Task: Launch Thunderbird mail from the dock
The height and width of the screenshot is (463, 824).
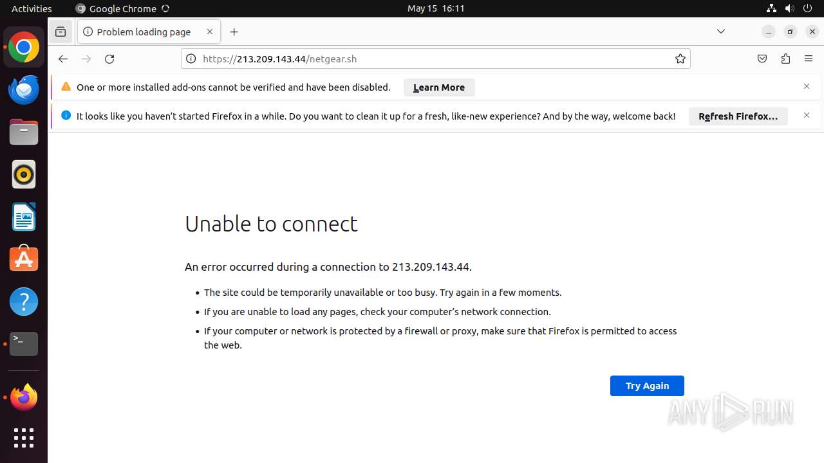Action: tap(24, 89)
